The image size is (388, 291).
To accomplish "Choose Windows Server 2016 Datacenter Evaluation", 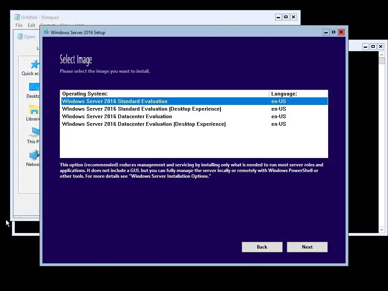I will point(194,116).
